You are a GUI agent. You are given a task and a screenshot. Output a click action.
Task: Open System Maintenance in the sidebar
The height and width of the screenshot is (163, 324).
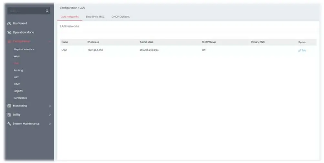[x=26, y=124]
